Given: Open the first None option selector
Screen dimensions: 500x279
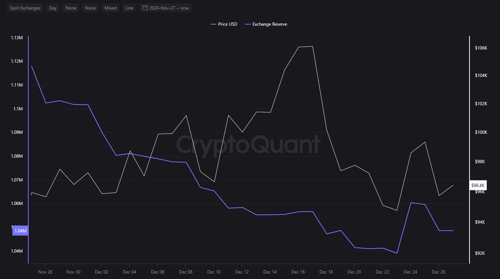Looking at the screenshot, I should pos(71,8).
